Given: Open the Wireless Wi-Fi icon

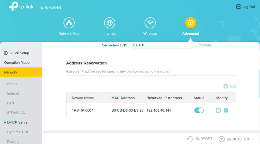Looking at the screenshot, I should [150, 23].
